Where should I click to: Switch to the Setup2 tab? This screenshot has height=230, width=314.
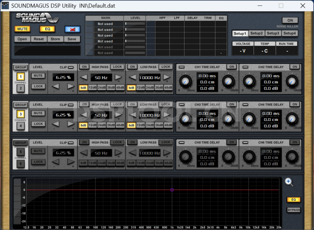pyautogui.click(x=256, y=33)
